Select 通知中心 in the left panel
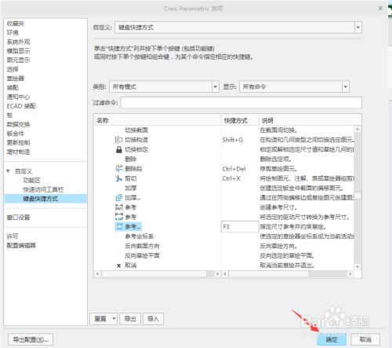 [x=18, y=97]
